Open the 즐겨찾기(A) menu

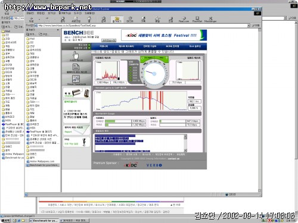(x=64, y=13)
